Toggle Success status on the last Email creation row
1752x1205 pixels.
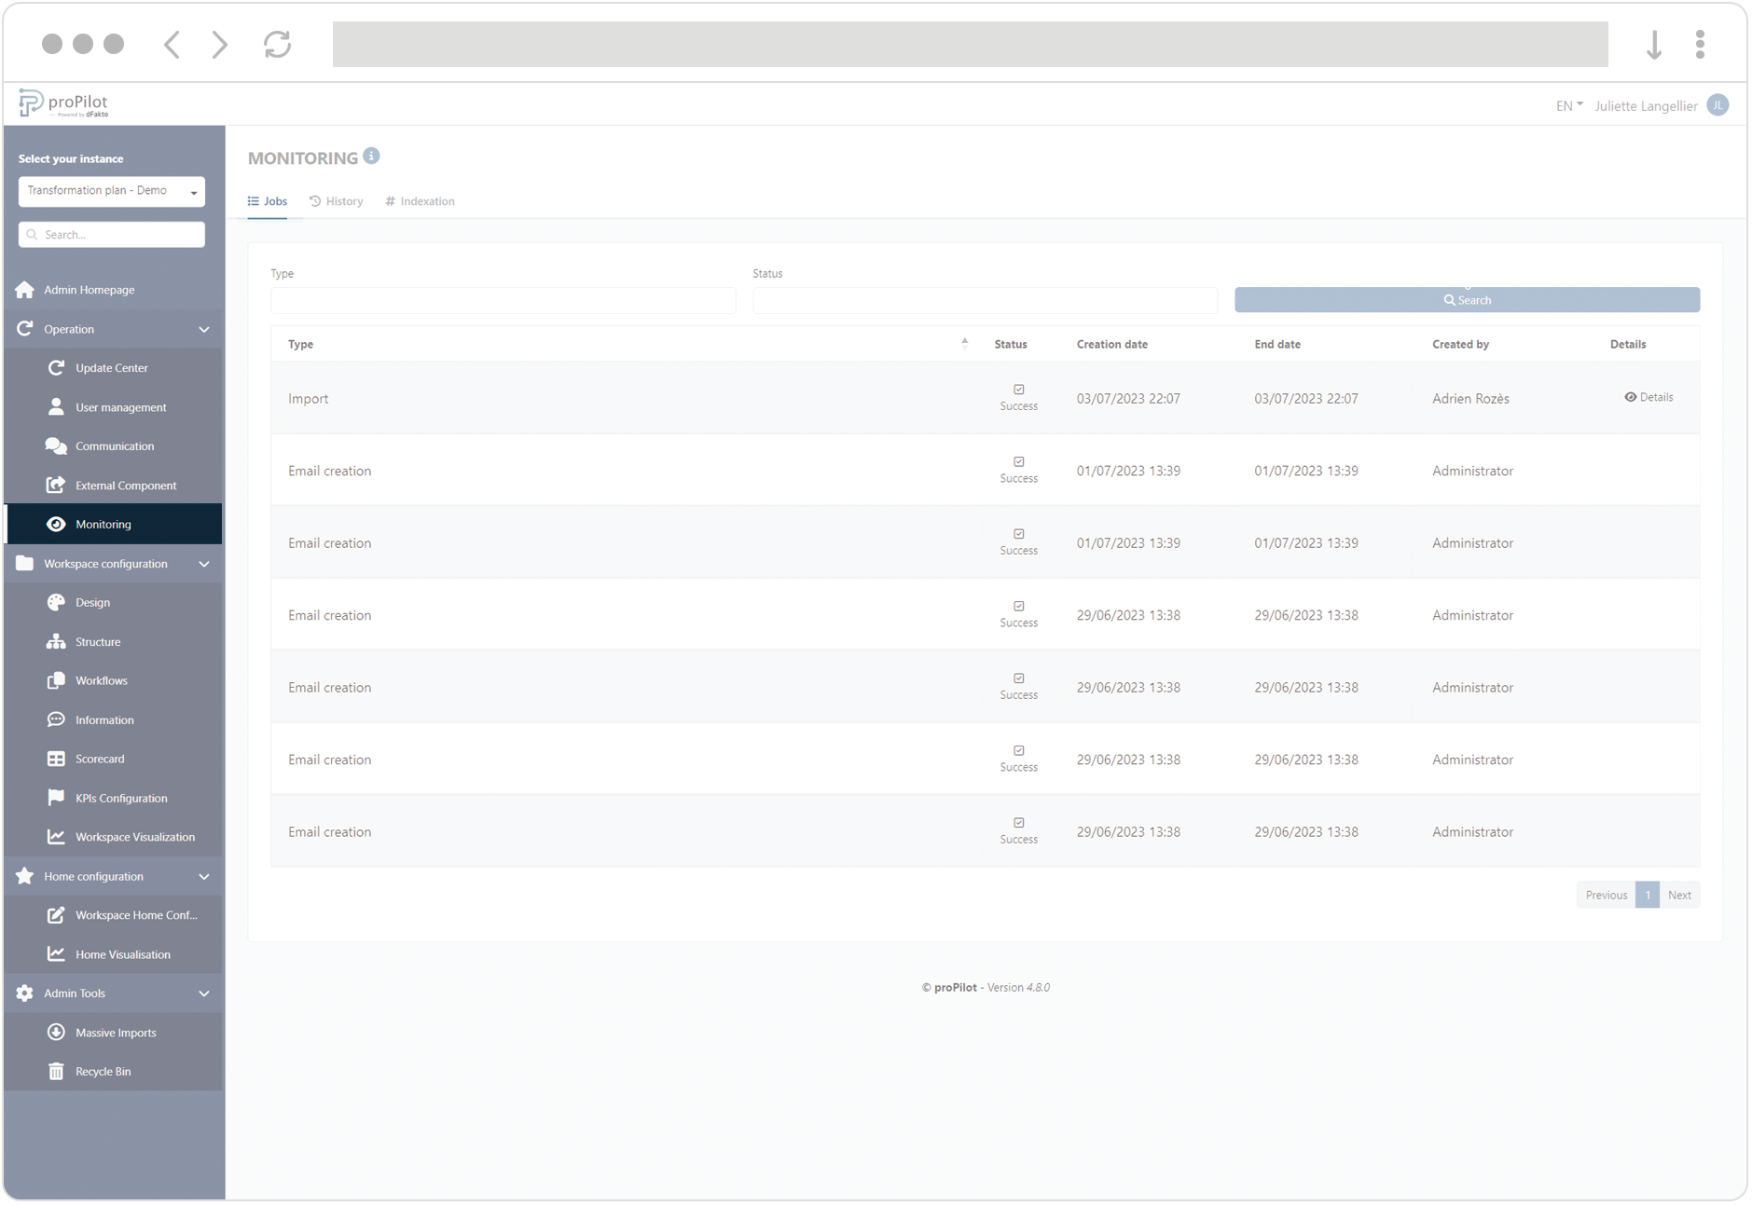pos(1019,823)
